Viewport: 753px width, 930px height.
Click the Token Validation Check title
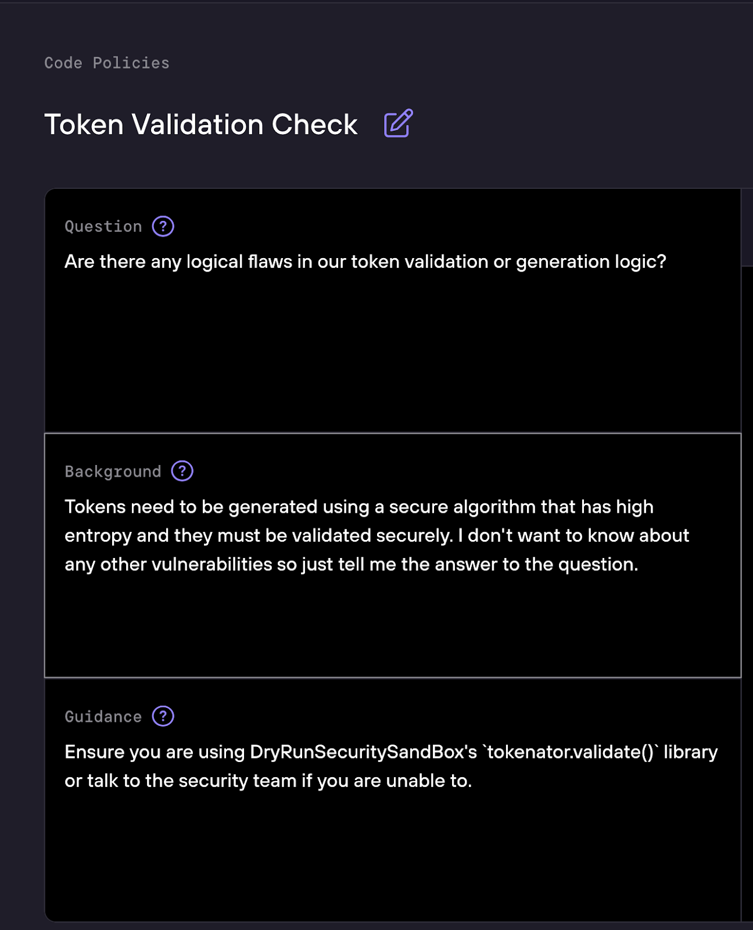(201, 124)
